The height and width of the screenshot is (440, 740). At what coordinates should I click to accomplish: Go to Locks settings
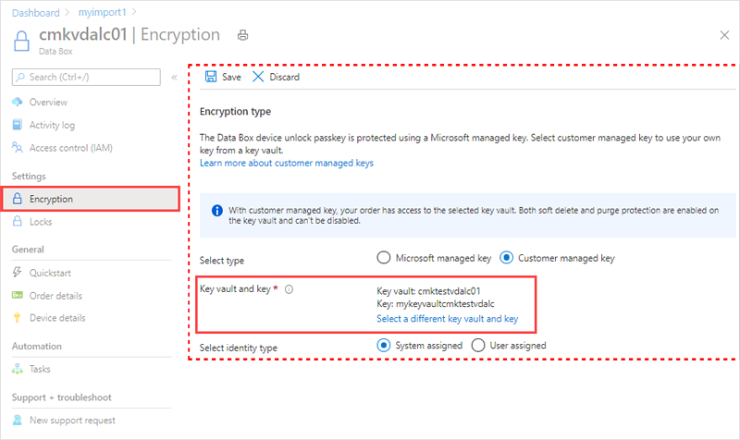[41, 222]
